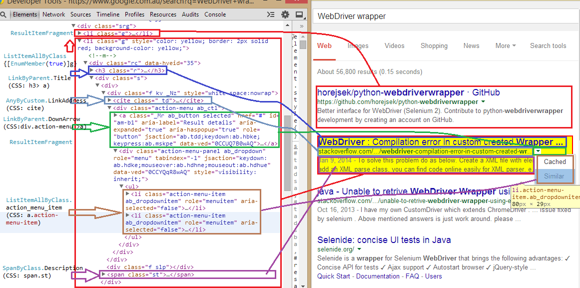The image size is (580, 288).
Task: Show the console drawer icon in DevTools
Action: 271,15
